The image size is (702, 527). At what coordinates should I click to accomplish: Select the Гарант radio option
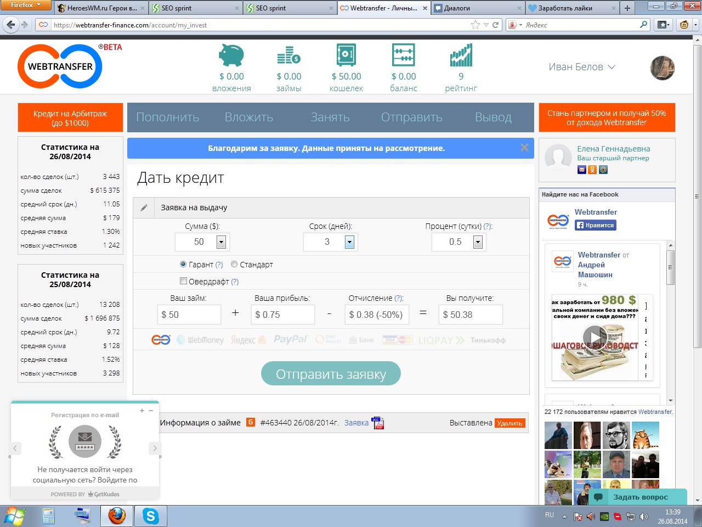pos(183,264)
